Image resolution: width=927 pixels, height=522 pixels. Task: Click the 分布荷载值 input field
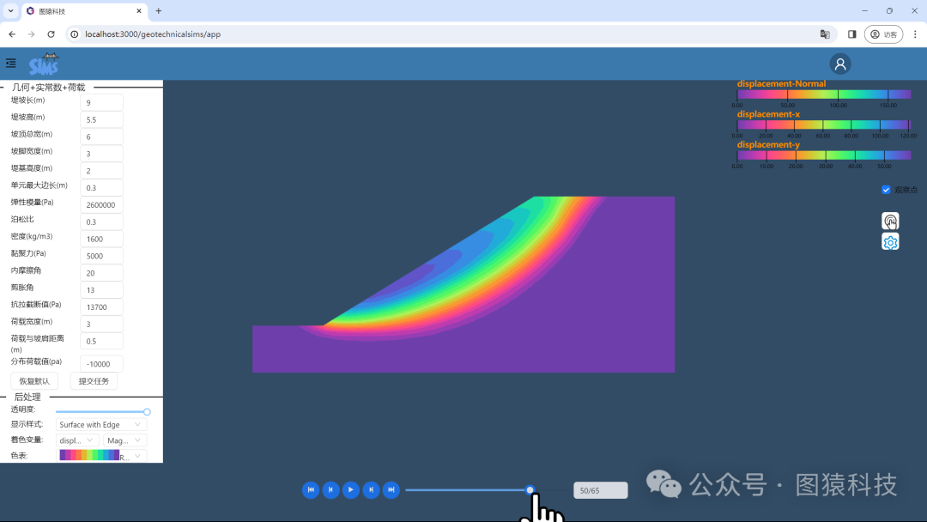[101, 363]
